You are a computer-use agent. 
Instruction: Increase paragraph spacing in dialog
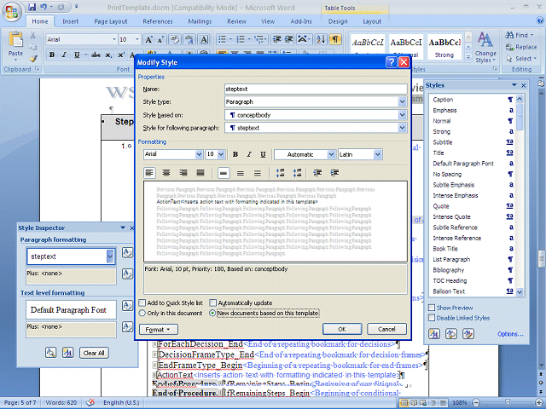281,173
